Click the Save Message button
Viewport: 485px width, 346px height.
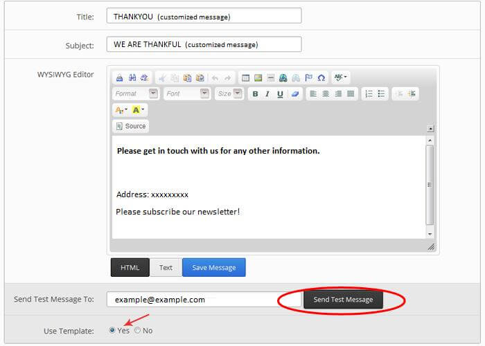click(x=214, y=268)
